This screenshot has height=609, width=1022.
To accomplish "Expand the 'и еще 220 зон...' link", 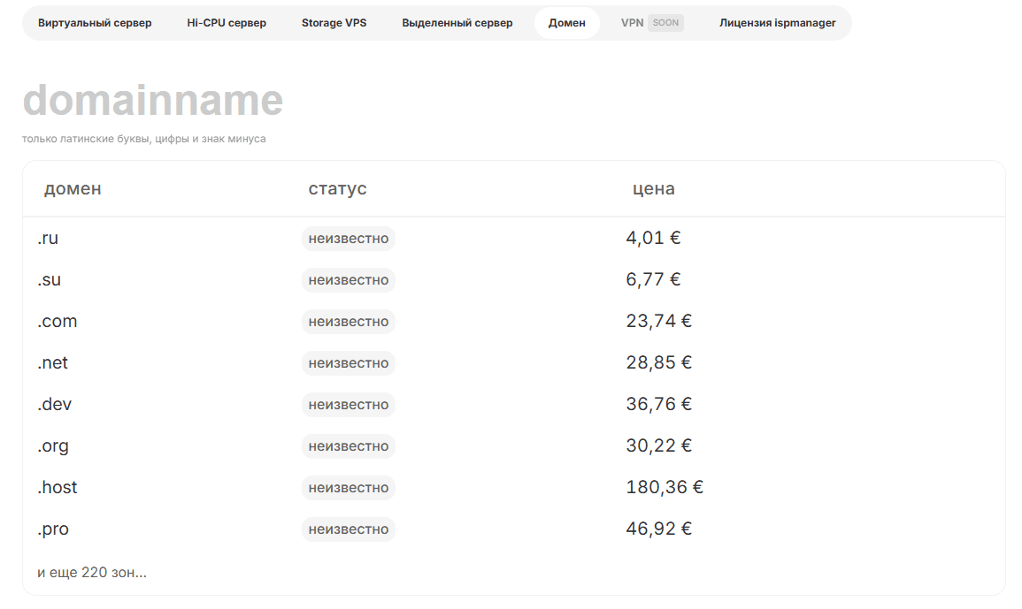I will tap(92, 573).
